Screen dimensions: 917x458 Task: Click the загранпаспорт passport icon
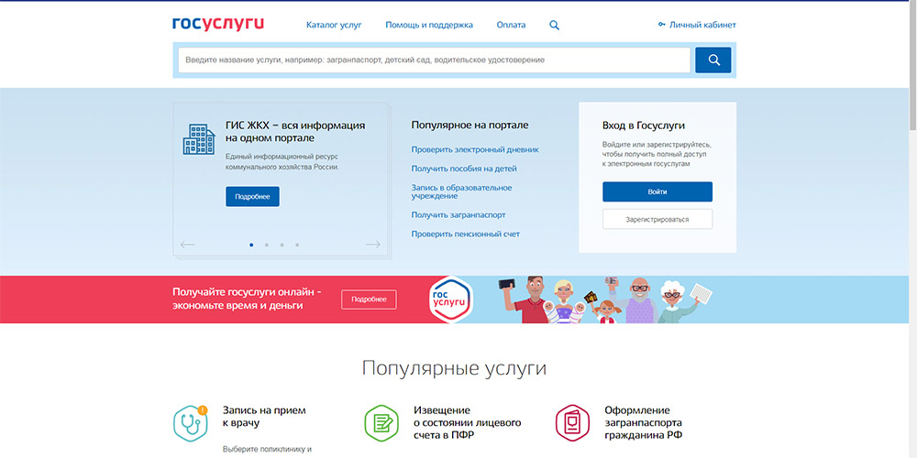pyautogui.click(x=572, y=422)
